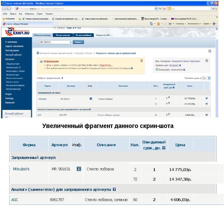The image size is (224, 215).
Task: Open the Форум sidebar link
Action: pyautogui.click(x=8, y=94)
